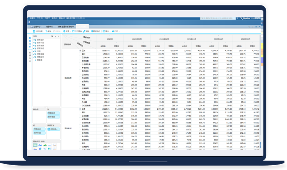Click the top quick-search input field
This screenshot has height=170, width=287.
[218, 18]
